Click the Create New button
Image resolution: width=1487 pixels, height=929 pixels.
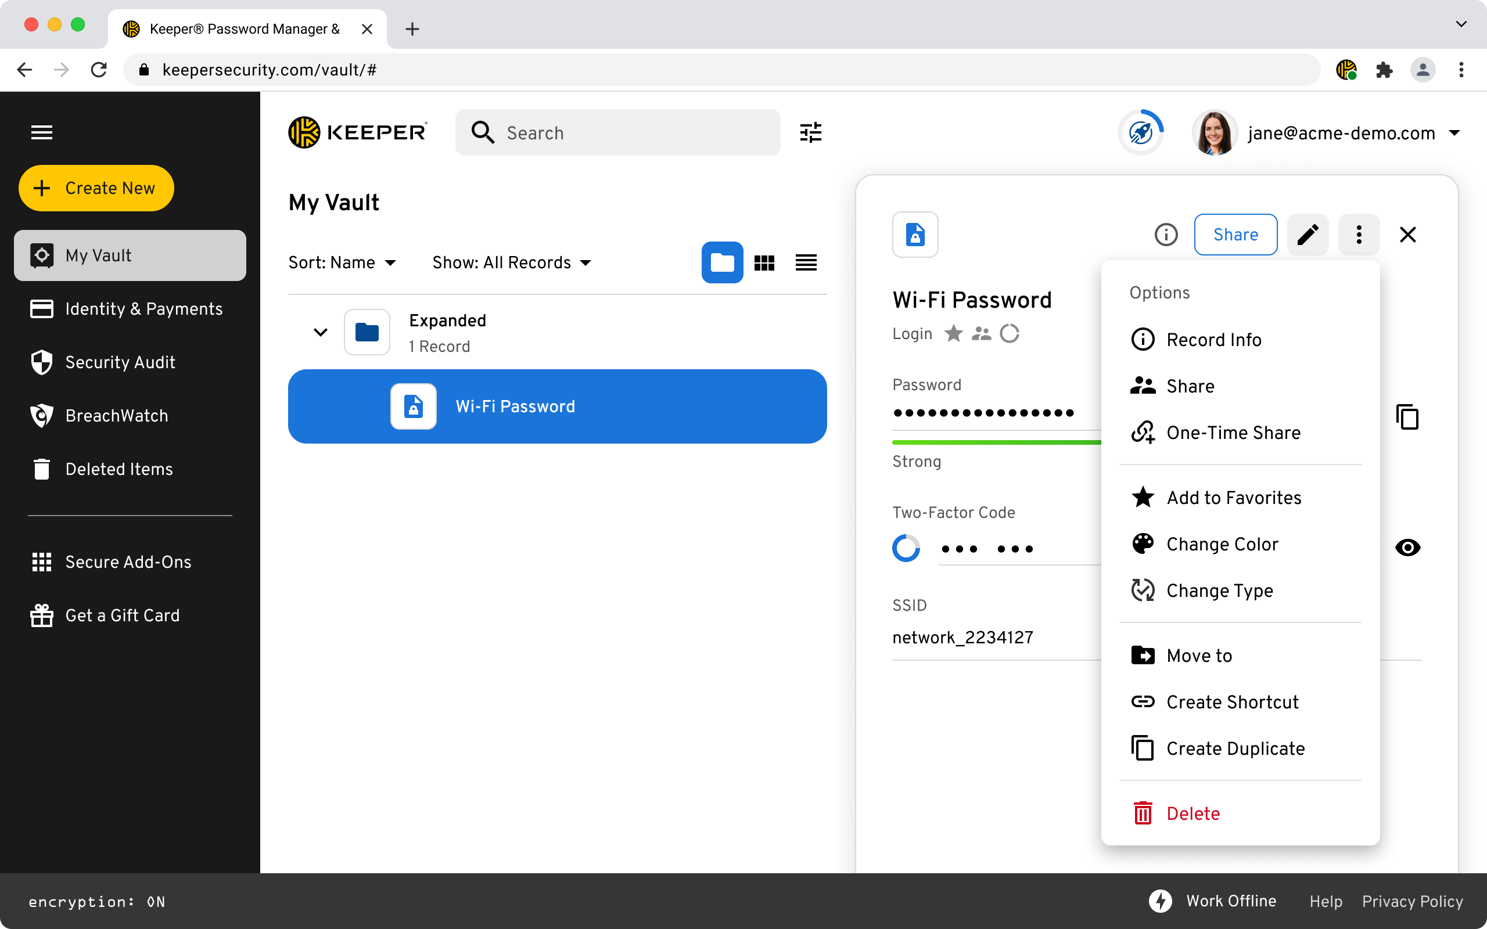pos(96,188)
